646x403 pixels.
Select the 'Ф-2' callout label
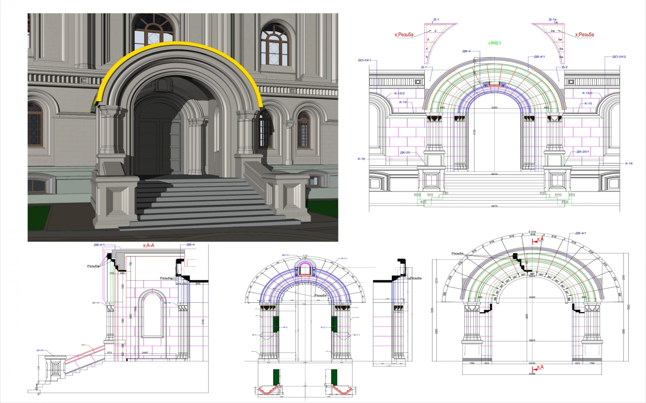coord(285,327)
